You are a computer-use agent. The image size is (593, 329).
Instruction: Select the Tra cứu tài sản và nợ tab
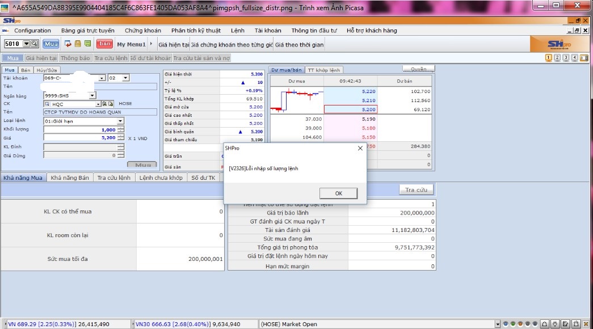(201, 58)
